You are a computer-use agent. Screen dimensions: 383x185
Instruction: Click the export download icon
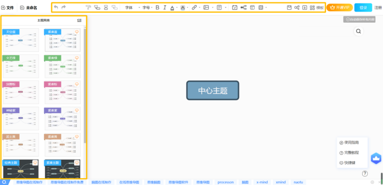click(x=304, y=8)
